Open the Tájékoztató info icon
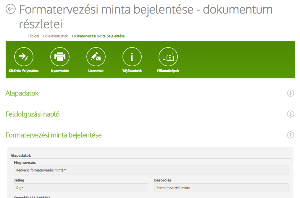This screenshot has height=198, width=300. 132,57
